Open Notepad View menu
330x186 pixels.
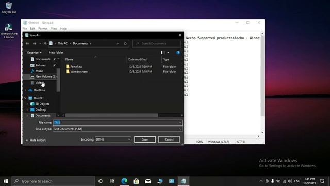pos(54,29)
